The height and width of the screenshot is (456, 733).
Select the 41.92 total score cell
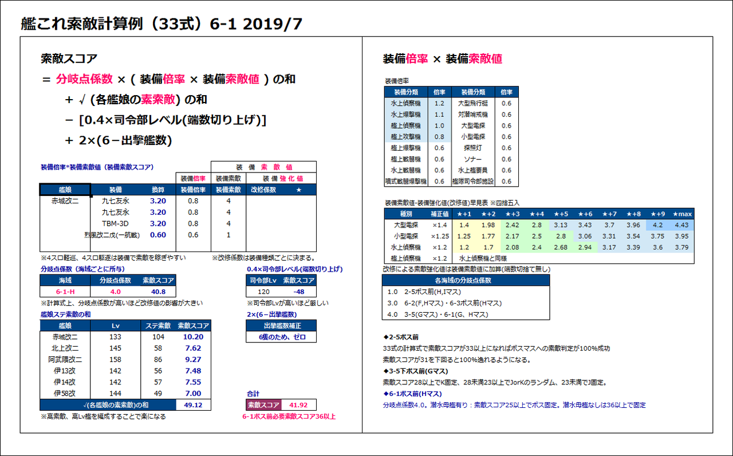click(x=298, y=405)
